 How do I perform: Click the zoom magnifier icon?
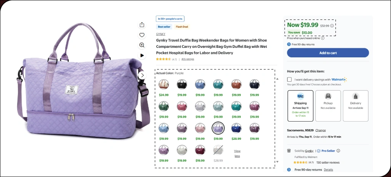142,45
